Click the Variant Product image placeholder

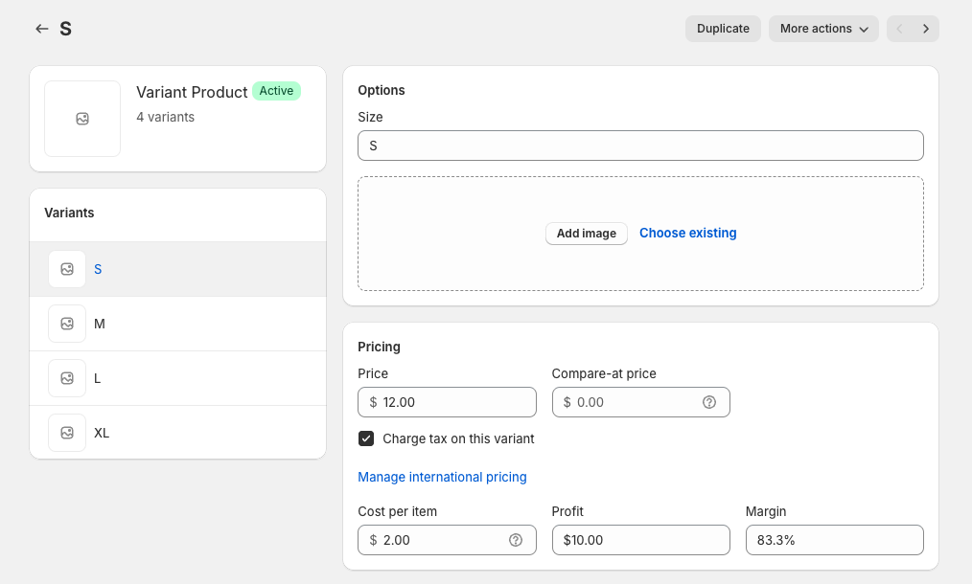[x=82, y=119]
